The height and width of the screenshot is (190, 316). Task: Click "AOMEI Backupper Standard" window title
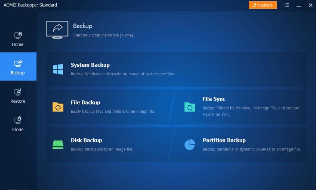[x=30, y=5]
